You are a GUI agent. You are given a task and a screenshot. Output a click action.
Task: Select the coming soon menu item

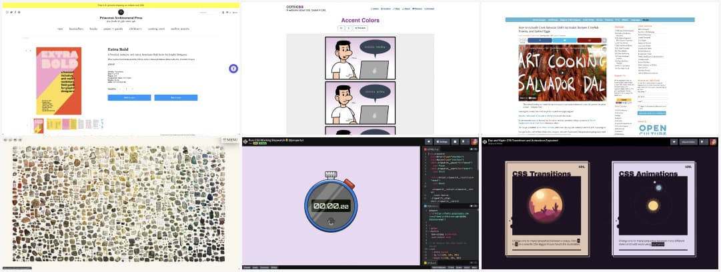(157, 29)
